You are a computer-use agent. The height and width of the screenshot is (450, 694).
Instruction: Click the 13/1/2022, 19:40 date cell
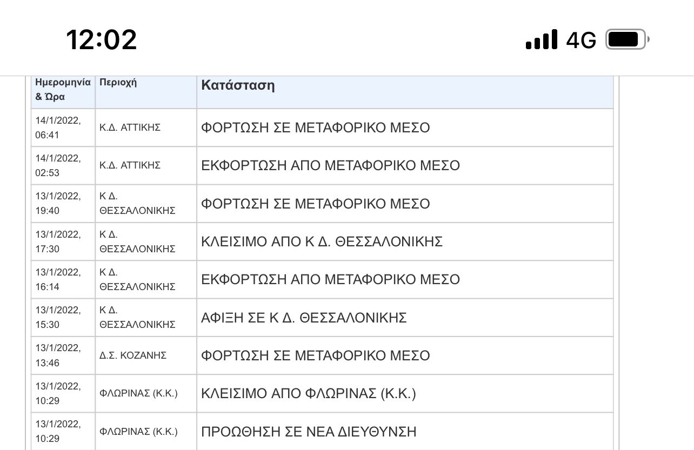pos(63,204)
